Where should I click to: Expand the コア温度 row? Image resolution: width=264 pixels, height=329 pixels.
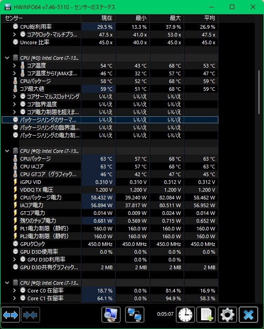point(14,66)
